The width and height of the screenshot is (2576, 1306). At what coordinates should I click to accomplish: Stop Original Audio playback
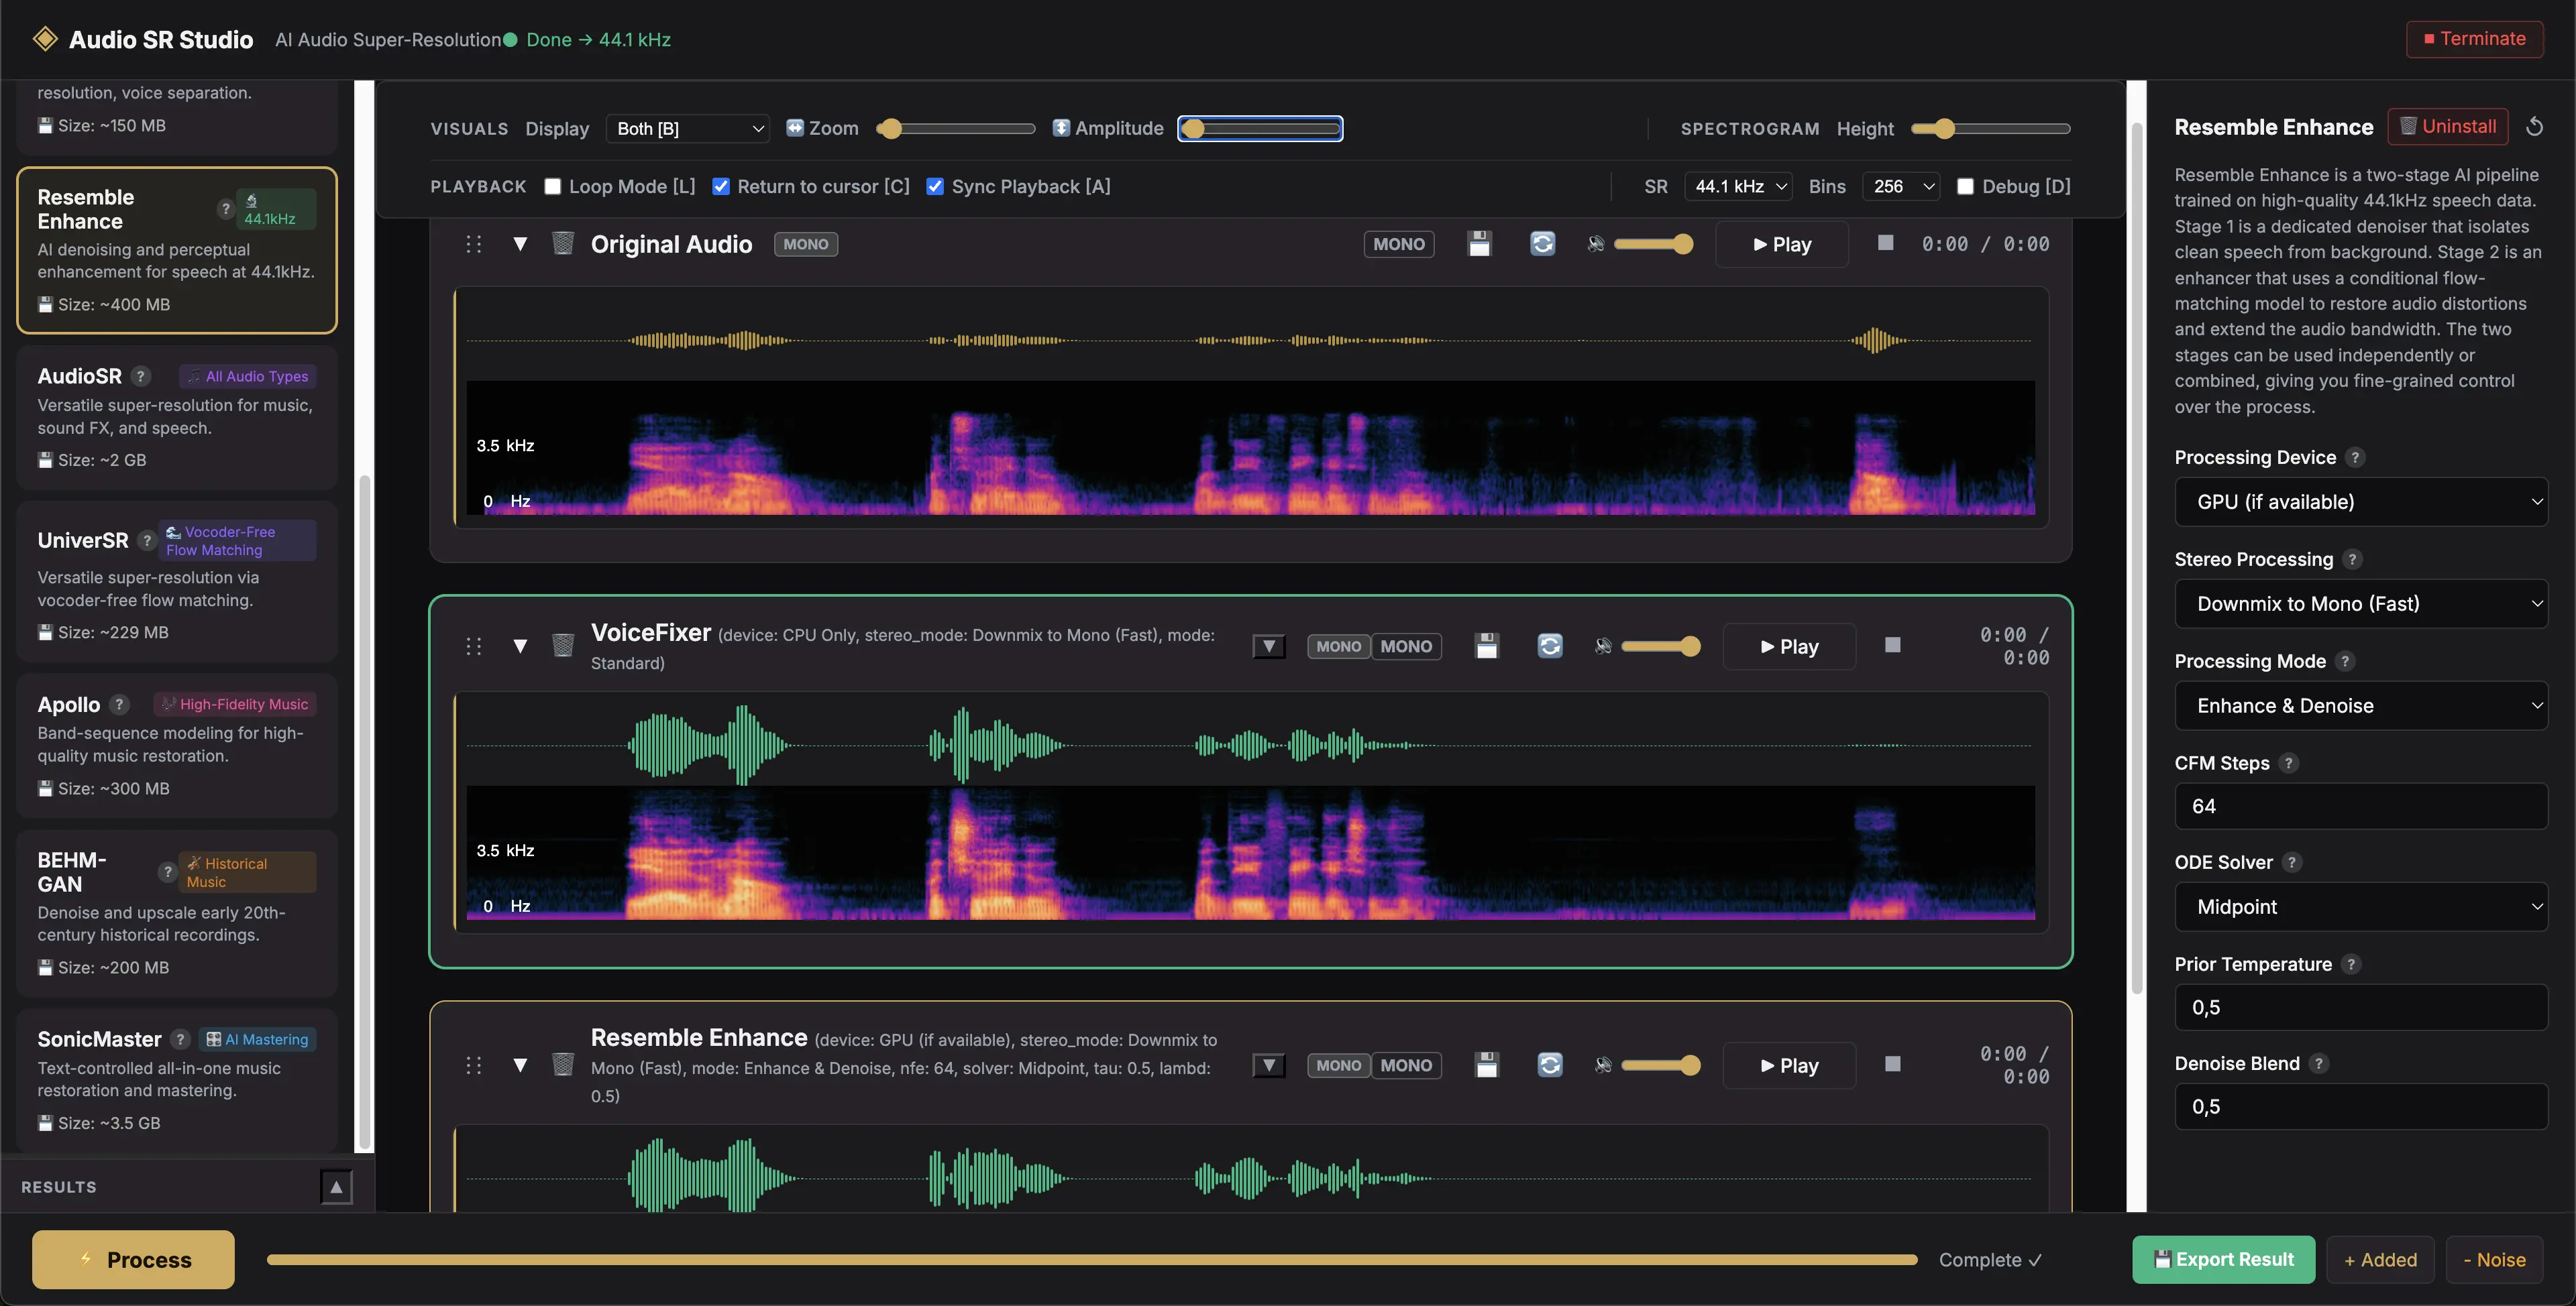click(x=1885, y=243)
